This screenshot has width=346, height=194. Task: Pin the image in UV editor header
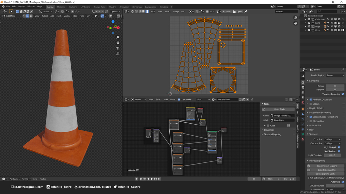[246, 11]
